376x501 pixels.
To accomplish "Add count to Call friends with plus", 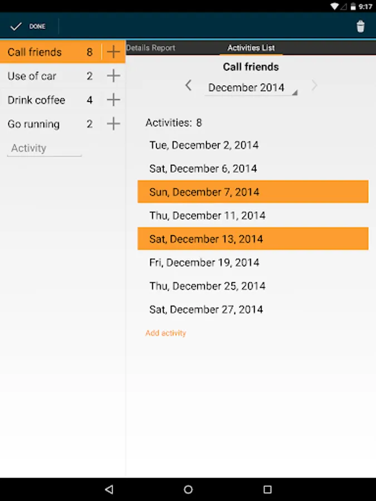I will click(x=113, y=52).
